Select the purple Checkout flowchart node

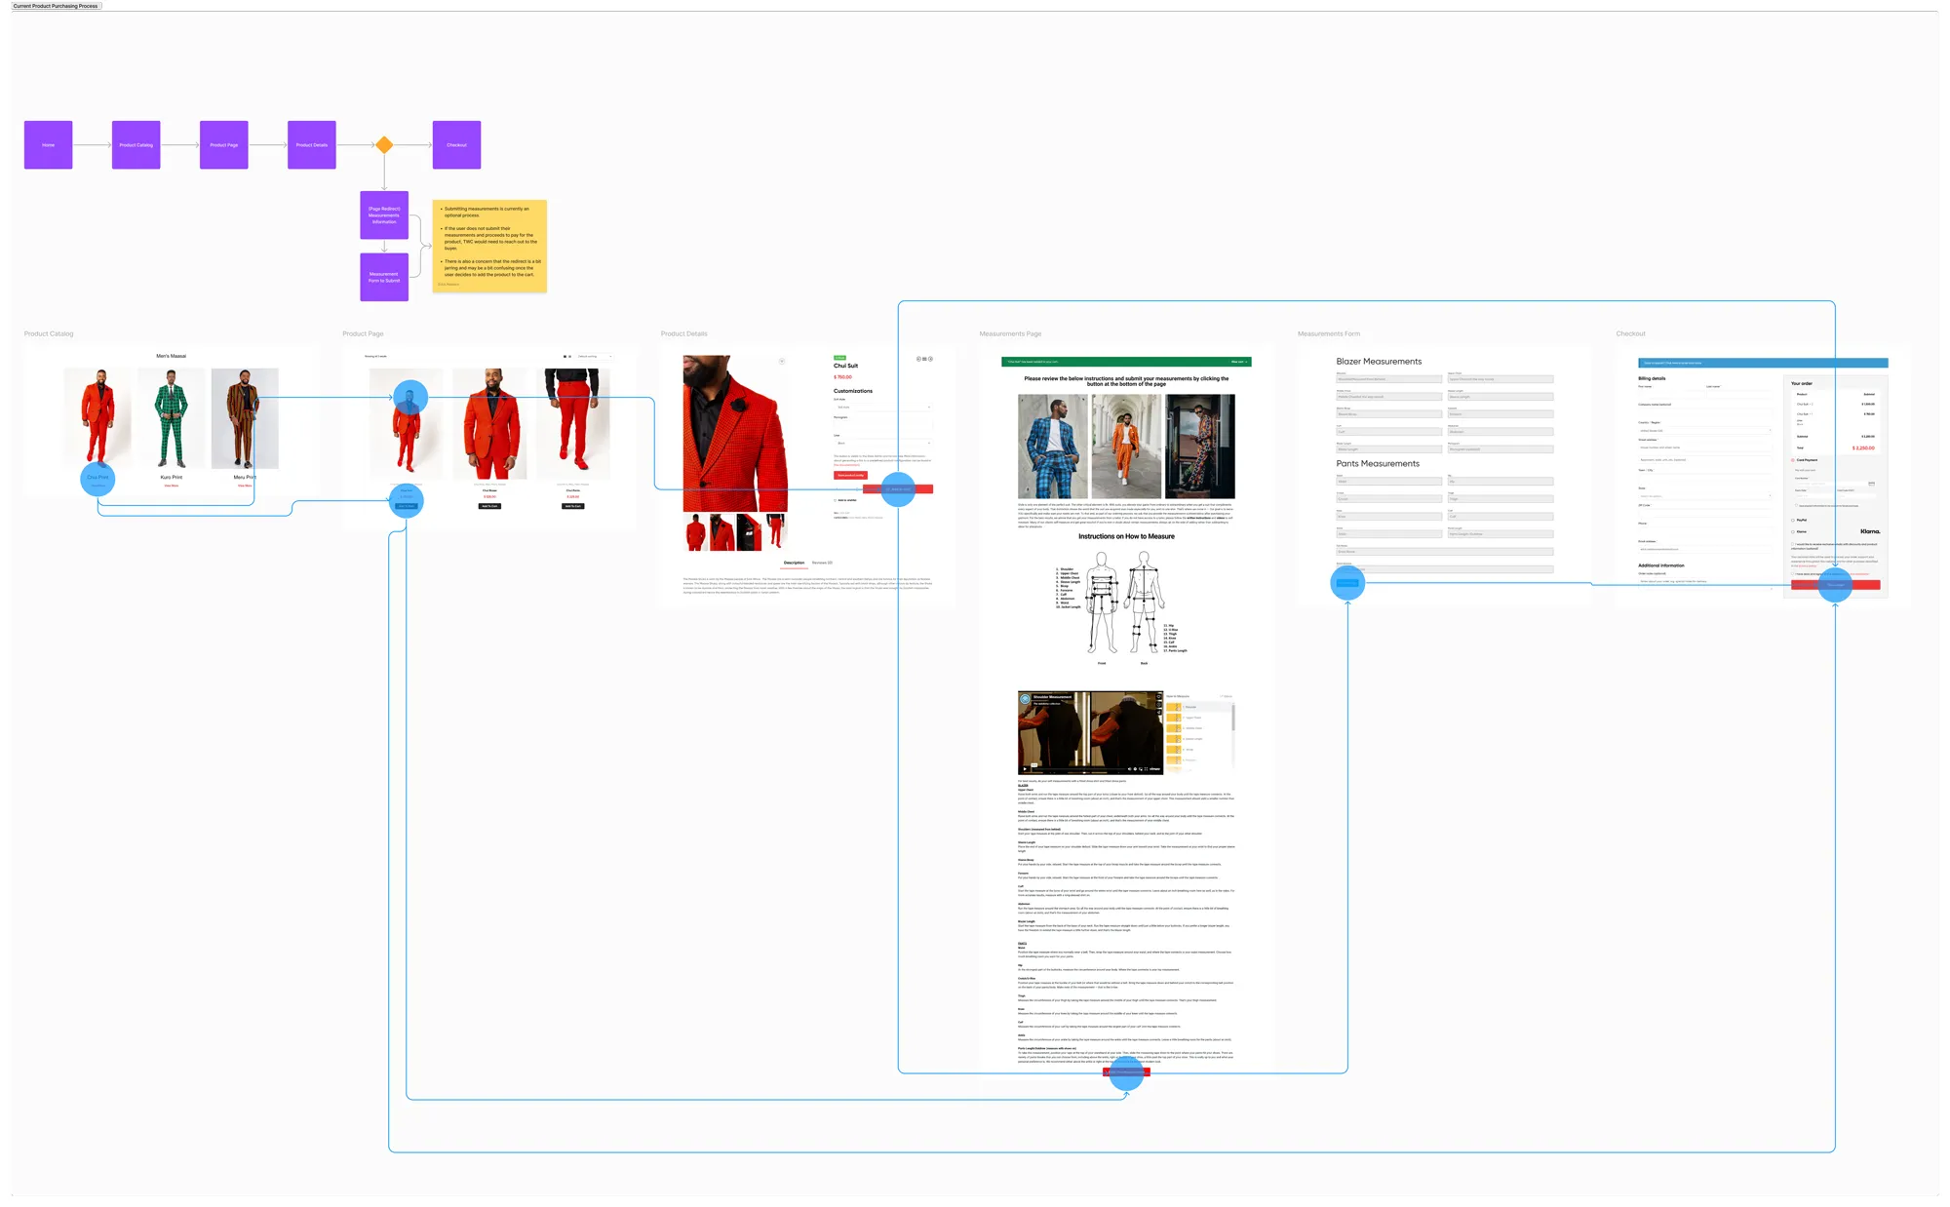pyautogui.click(x=456, y=145)
